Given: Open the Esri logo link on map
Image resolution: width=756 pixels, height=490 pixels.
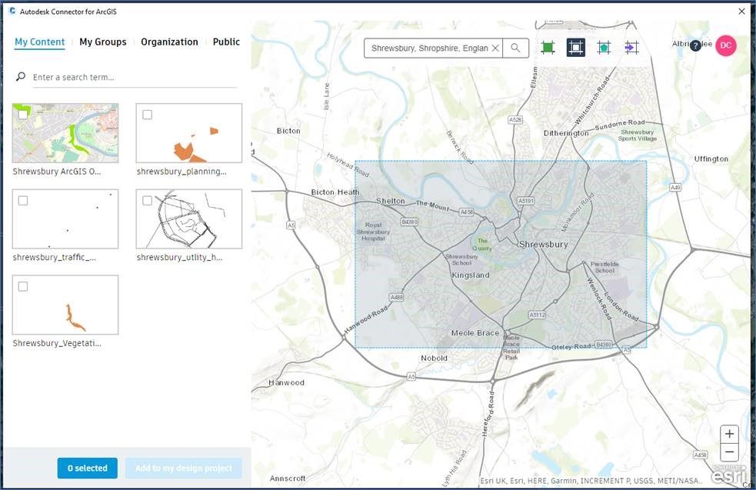Looking at the screenshot, I should click(x=728, y=475).
